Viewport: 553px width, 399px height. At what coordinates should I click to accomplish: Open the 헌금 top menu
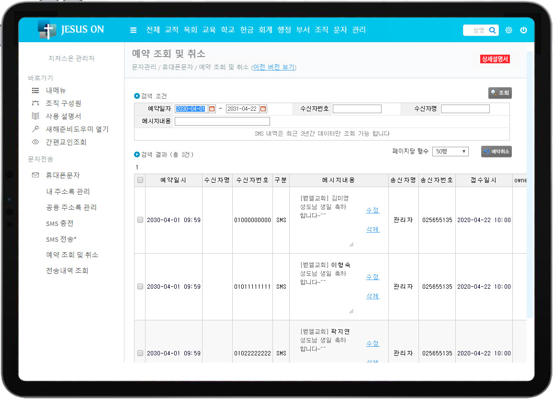point(247,30)
